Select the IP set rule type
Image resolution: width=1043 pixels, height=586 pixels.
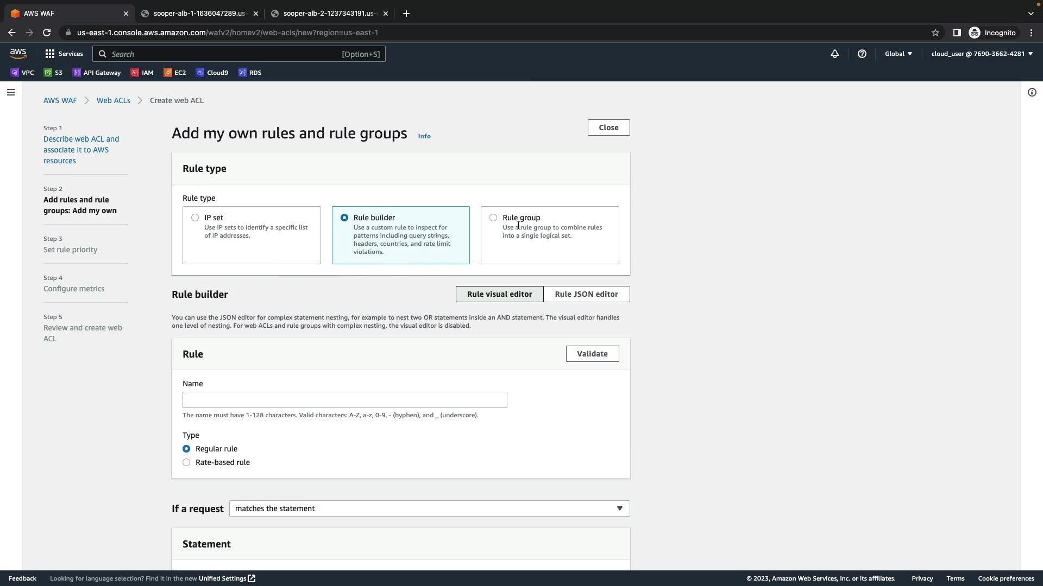click(x=195, y=218)
